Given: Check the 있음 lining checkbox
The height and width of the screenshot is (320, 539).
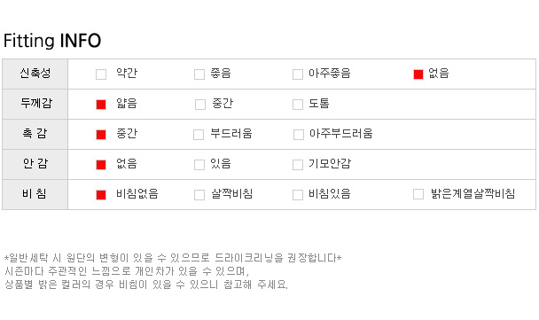Looking at the screenshot, I should (199, 165).
